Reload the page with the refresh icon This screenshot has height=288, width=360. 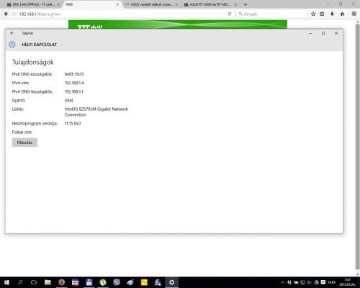click(x=230, y=14)
